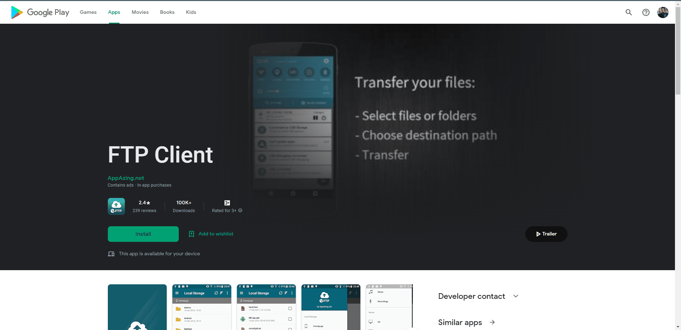Open the Local Storage folders screenshot
Screen dimensions: 681x330
pyautogui.click(x=202, y=307)
